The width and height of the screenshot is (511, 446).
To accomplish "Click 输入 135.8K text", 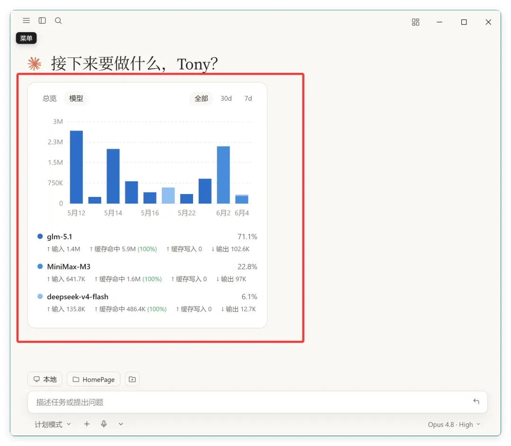I will [x=66, y=309].
